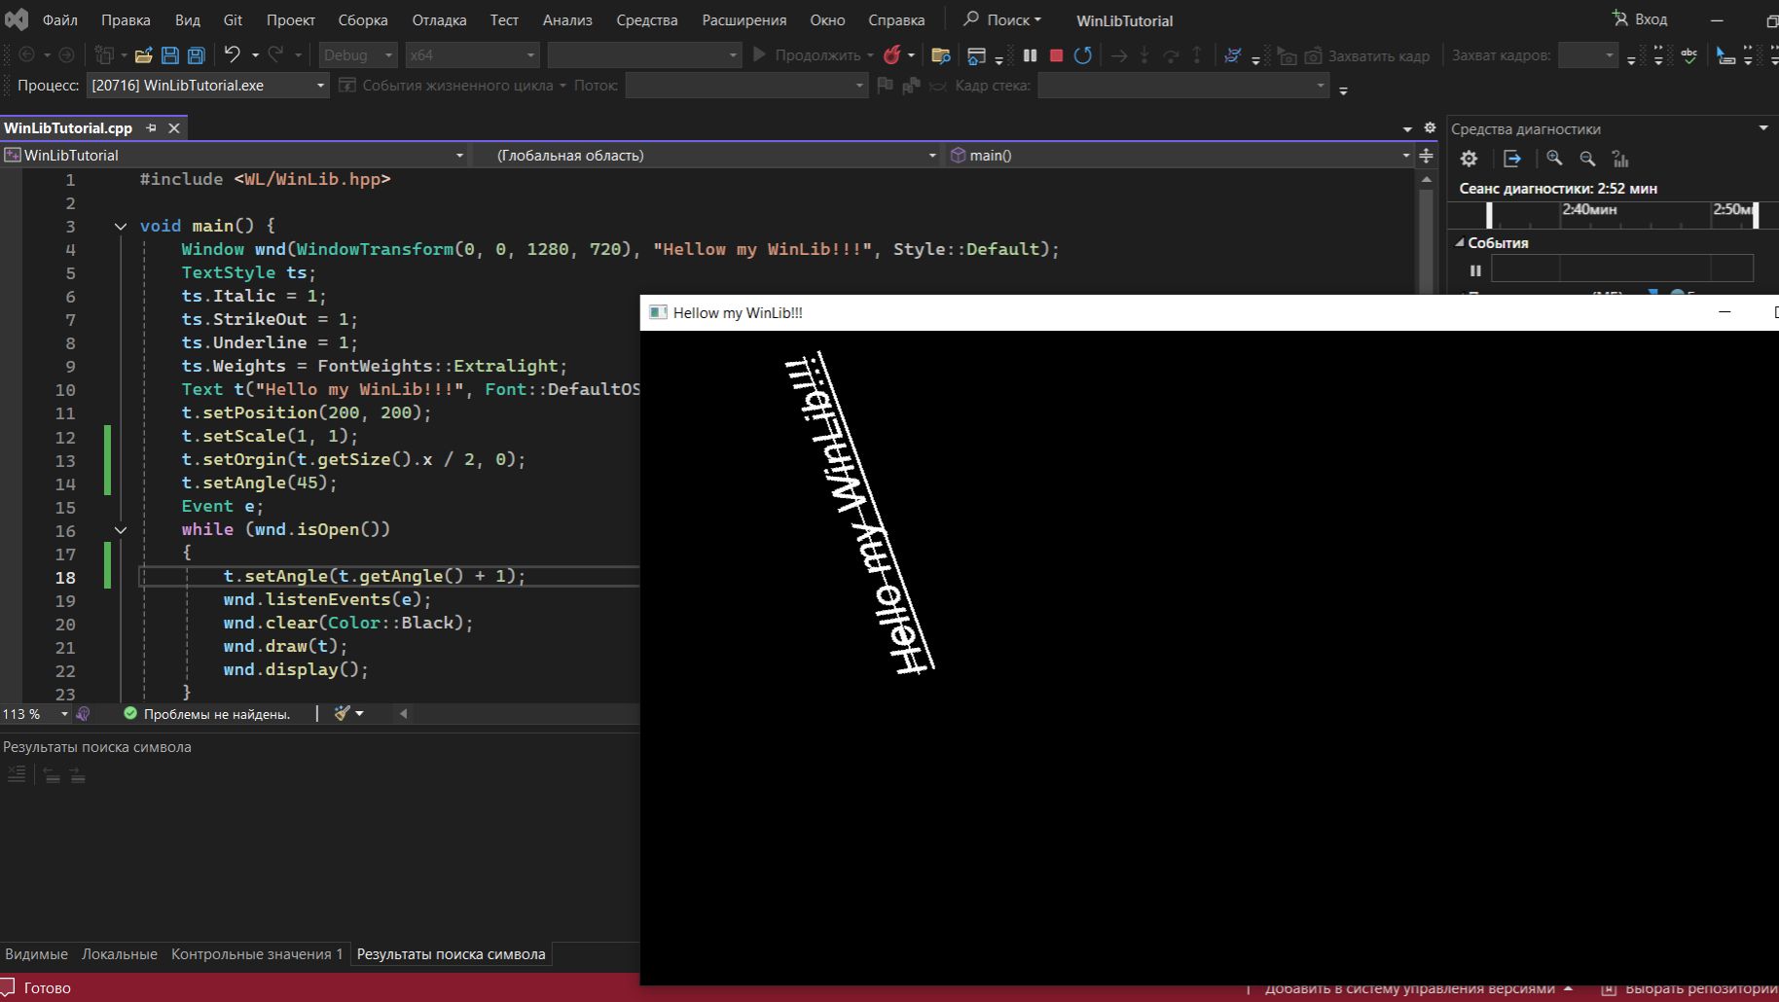Open Diagnostics settings via the gear icon
1779x1002 pixels.
(1470, 159)
